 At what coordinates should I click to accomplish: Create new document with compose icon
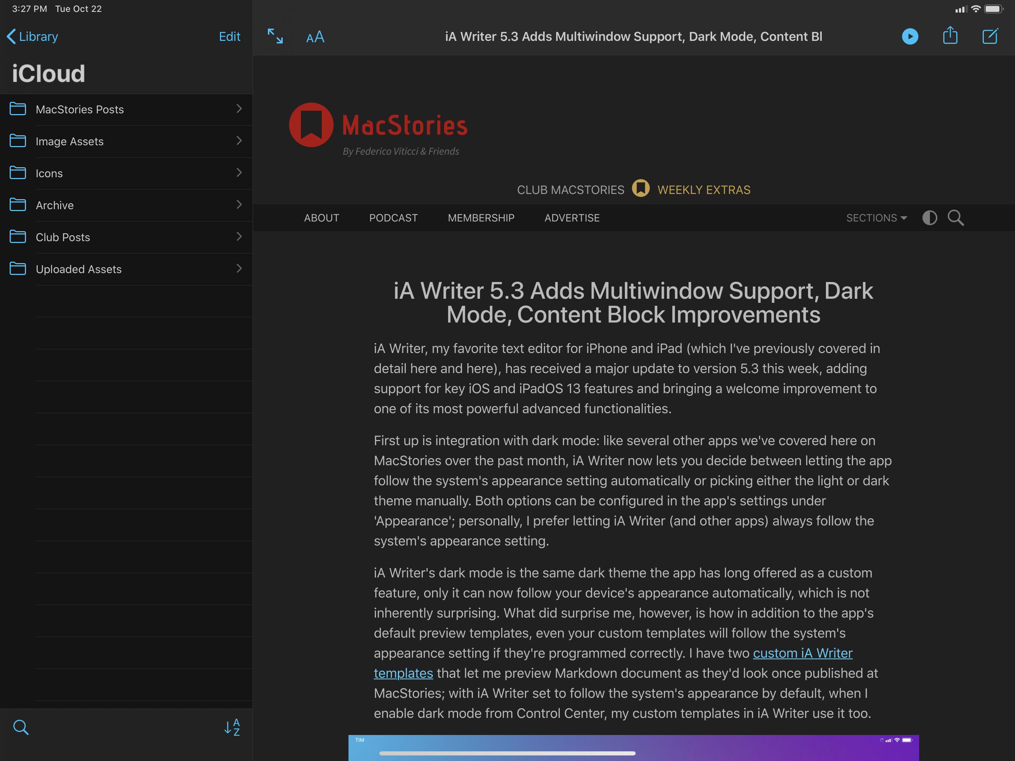(x=990, y=36)
